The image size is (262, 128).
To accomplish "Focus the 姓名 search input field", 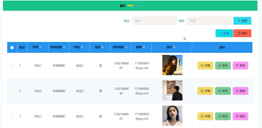I will (x=154, y=21).
